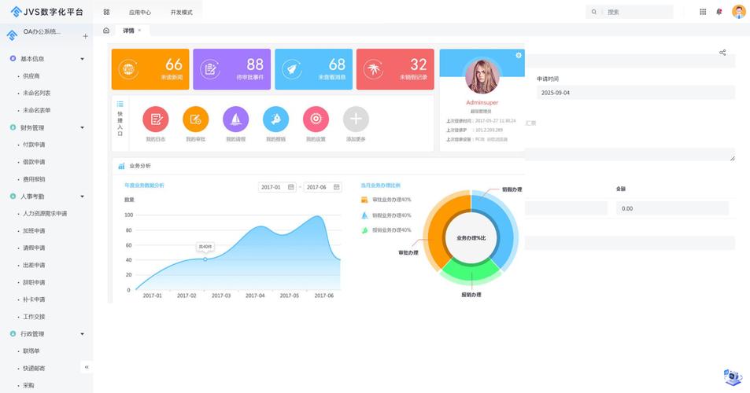Open calendar icon in 2017-06 date field

tap(337, 187)
